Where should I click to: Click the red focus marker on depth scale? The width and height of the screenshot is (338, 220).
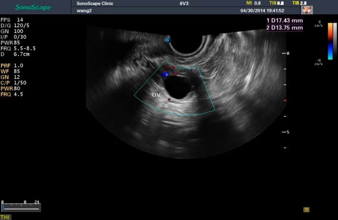point(285,101)
